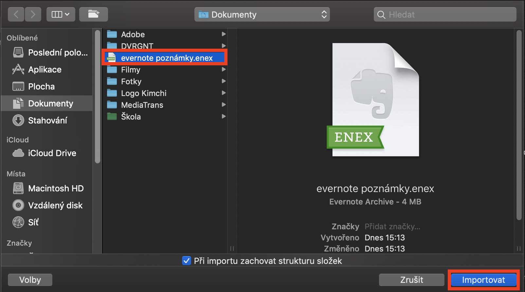Click the Importovat button
This screenshot has height=292, width=525.
coord(483,280)
